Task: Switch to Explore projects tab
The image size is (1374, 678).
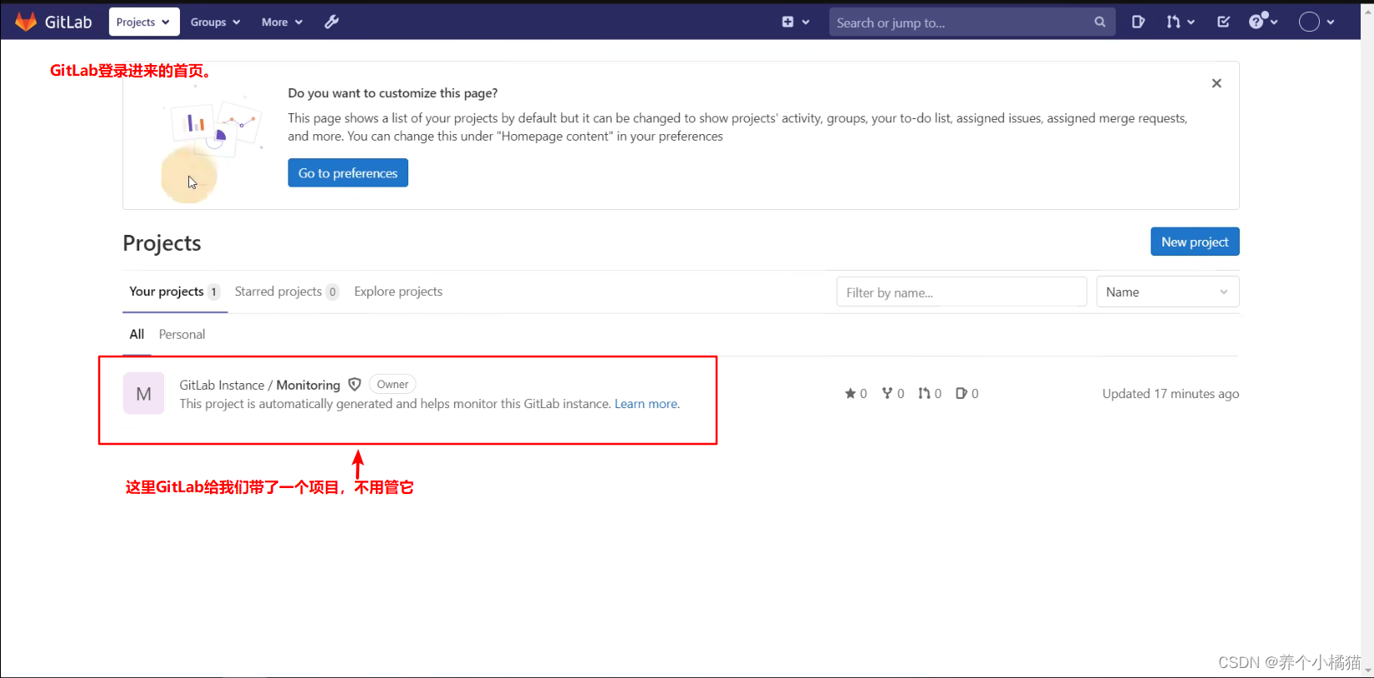Action: [398, 292]
